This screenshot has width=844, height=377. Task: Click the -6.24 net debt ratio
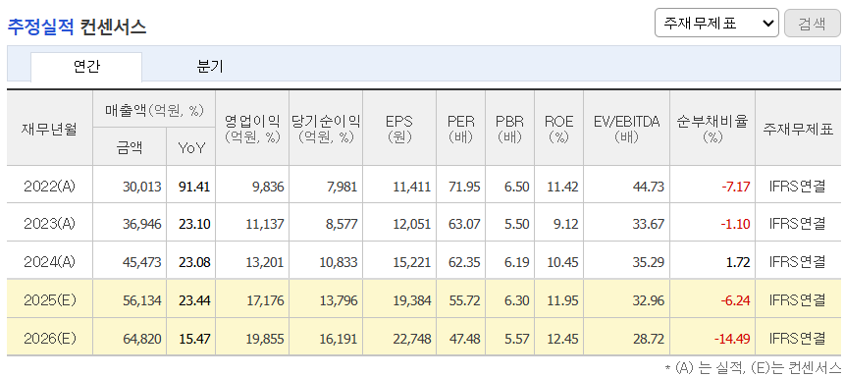[x=736, y=300]
